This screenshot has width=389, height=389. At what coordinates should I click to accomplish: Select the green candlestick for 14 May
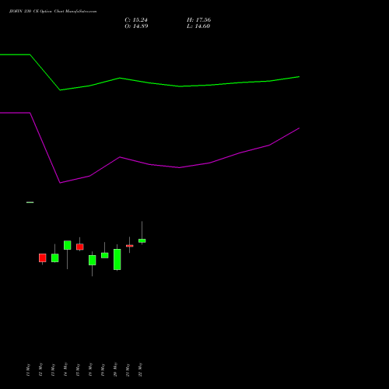[68, 245]
